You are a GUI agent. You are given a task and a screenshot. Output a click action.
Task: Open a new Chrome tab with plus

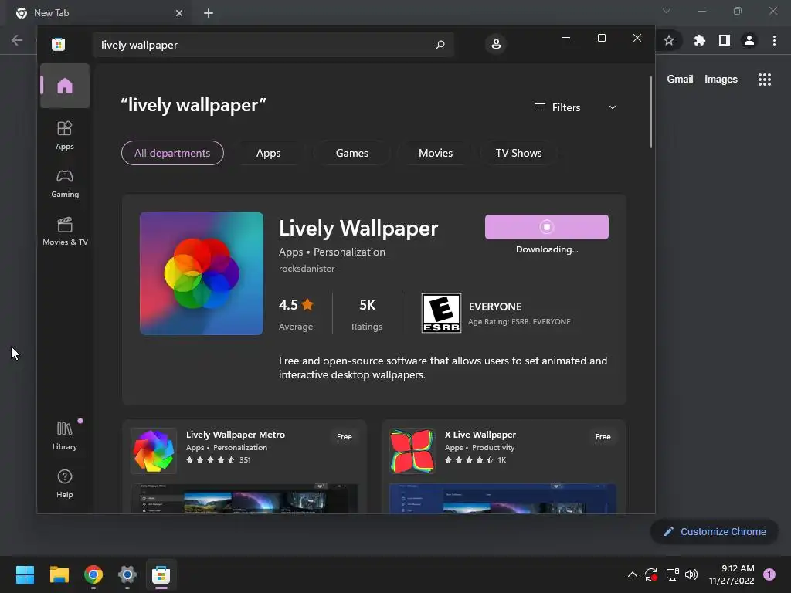pyautogui.click(x=209, y=13)
